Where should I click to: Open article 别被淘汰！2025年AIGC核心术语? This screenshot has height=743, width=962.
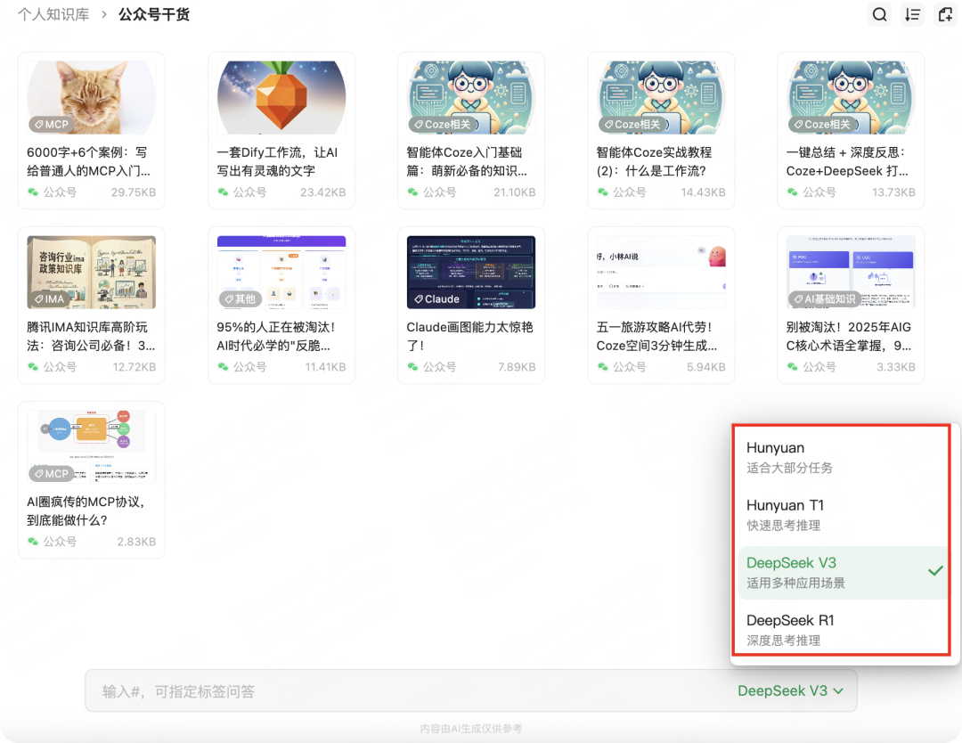pyautogui.click(x=849, y=336)
